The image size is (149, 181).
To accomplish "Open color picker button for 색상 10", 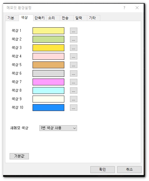I will click(x=74, y=108).
